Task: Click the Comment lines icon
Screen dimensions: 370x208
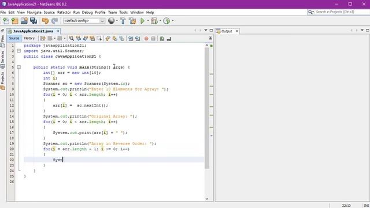Action: [162, 39]
